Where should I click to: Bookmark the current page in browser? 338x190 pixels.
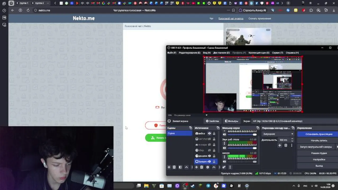(x=233, y=10)
